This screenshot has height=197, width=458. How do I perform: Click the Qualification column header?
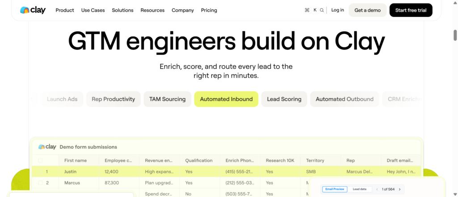(x=199, y=160)
